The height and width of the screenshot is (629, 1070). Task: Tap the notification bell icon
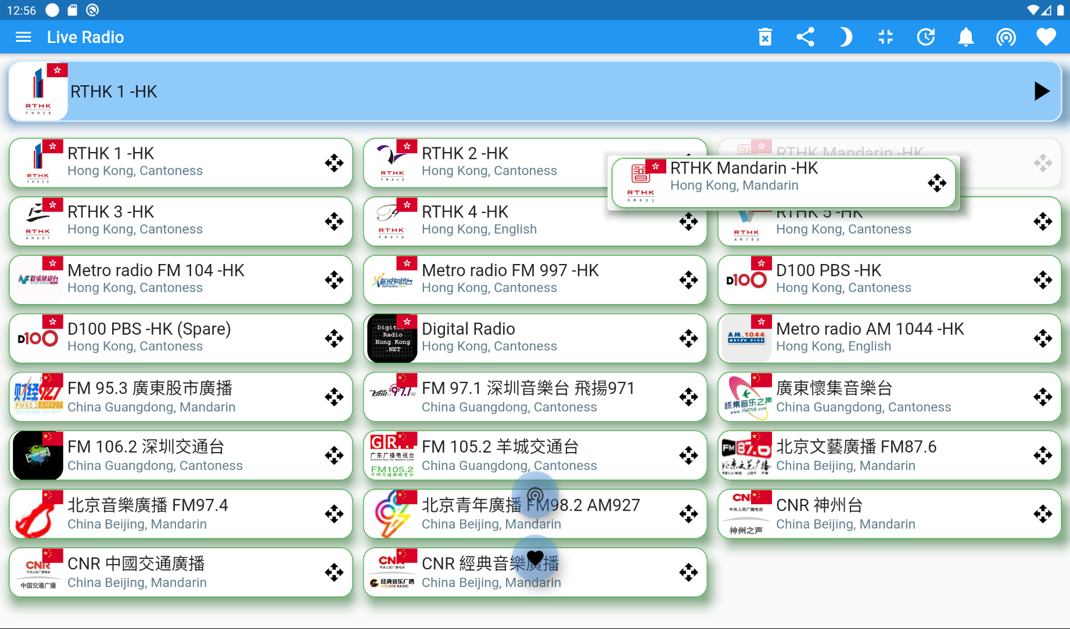point(966,37)
